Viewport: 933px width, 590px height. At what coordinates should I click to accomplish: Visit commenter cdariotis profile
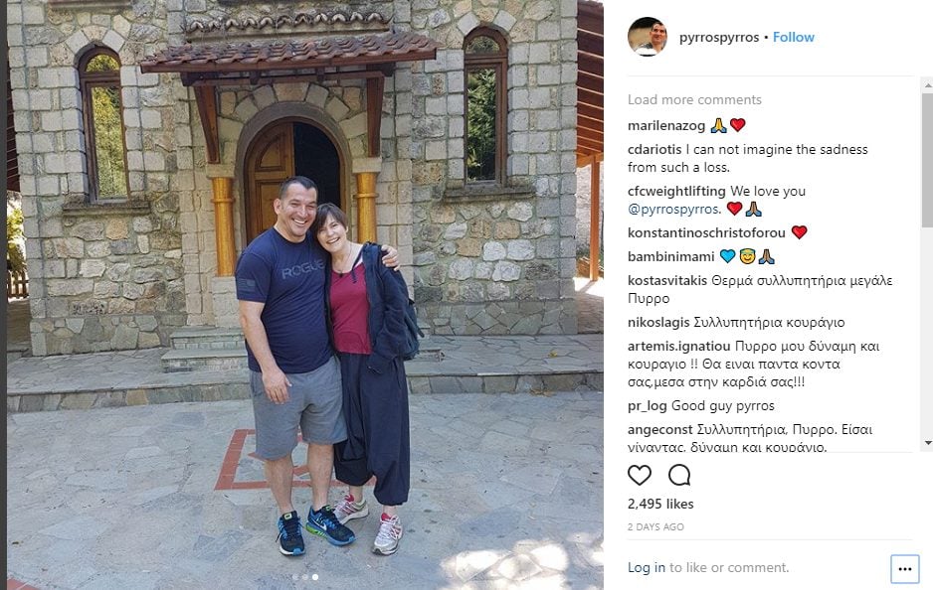[654, 150]
